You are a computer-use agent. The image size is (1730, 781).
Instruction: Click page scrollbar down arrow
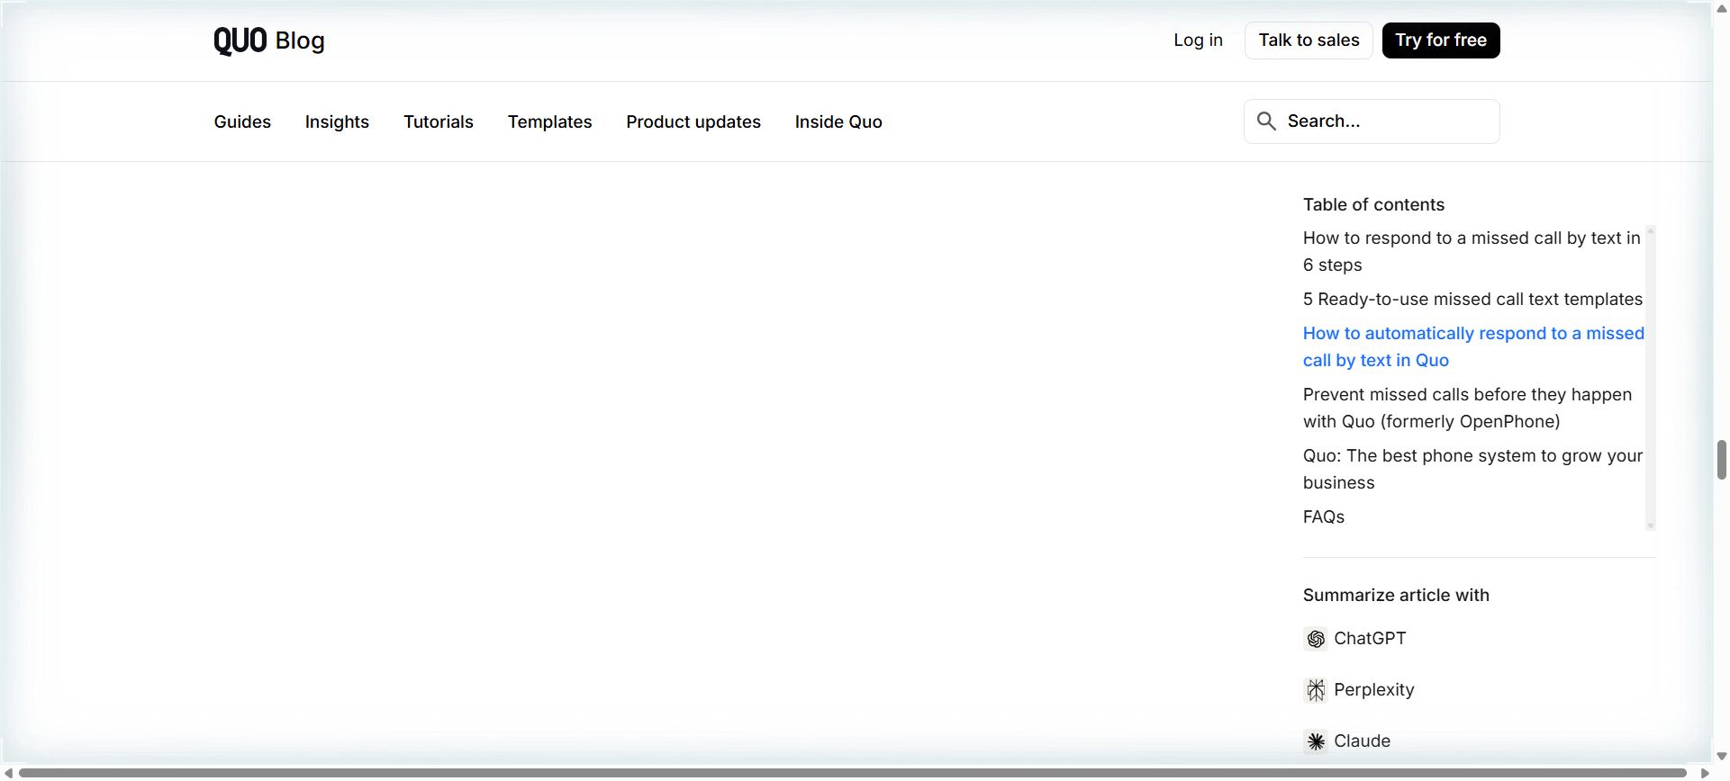coord(1721,757)
